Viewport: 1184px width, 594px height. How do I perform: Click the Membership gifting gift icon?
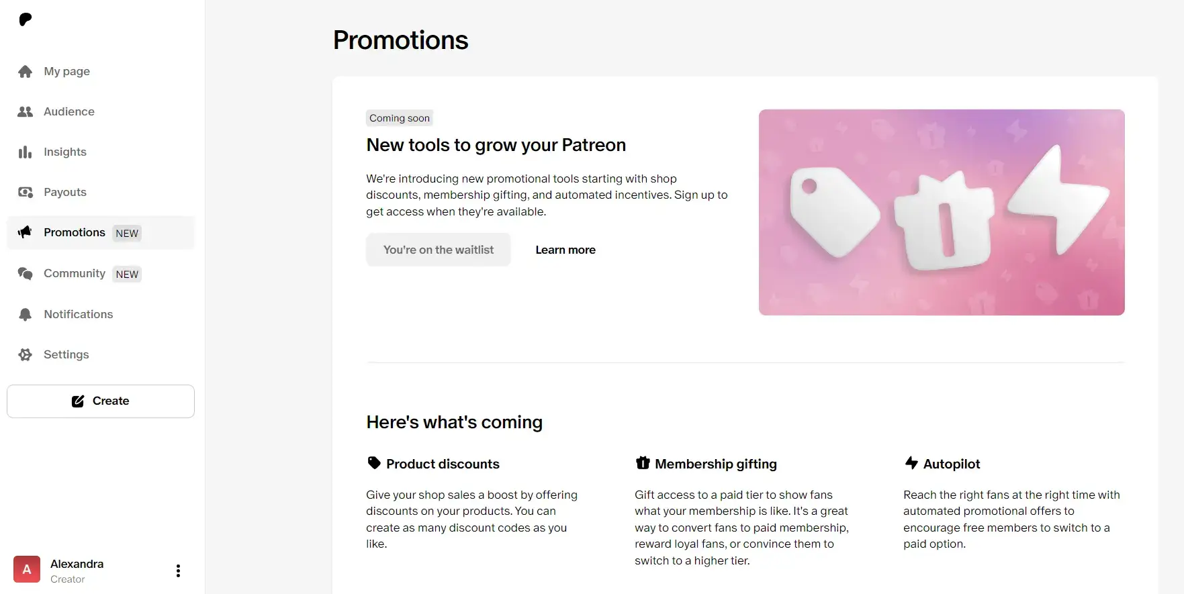(642, 463)
